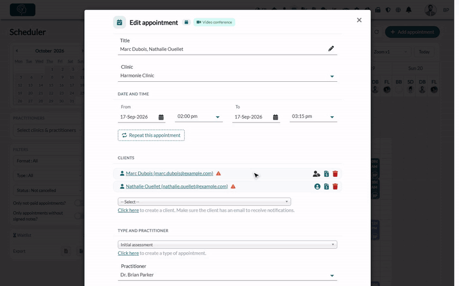Click the globe language icon
Image resolution: width=459 pixels, height=286 pixels.
point(398,10)
